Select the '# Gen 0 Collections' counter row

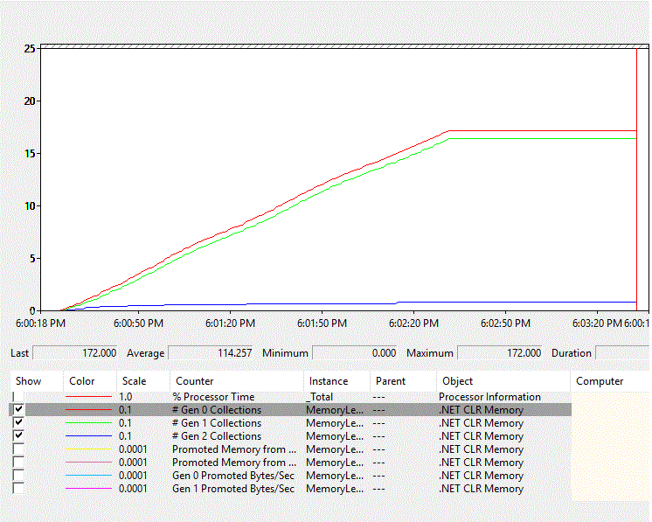pyautogui.click(x=290, y=410)
